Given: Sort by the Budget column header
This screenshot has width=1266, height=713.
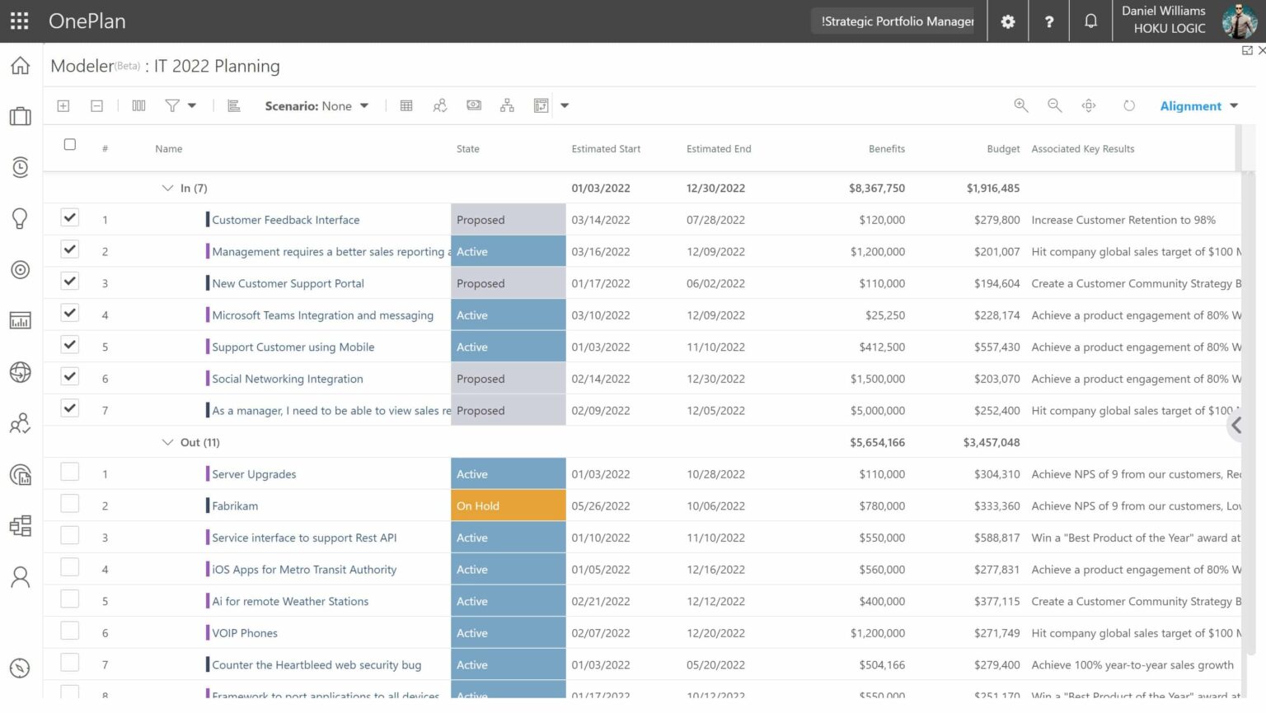Looking at the screenshot, I should (1003, 149).
